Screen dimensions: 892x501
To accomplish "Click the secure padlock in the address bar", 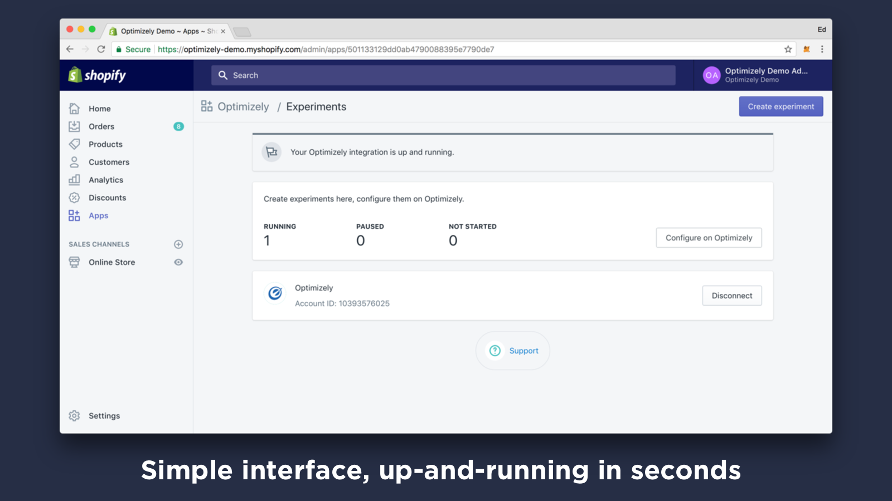I will pos(119,49).
